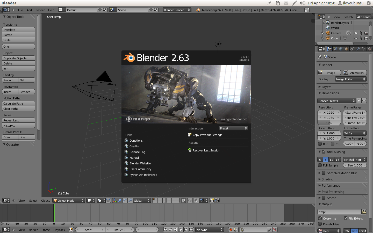Viewport: 373px width, 233px height.
Task: Toggle the snap magnet icon
Action: [x=196, y=200]
